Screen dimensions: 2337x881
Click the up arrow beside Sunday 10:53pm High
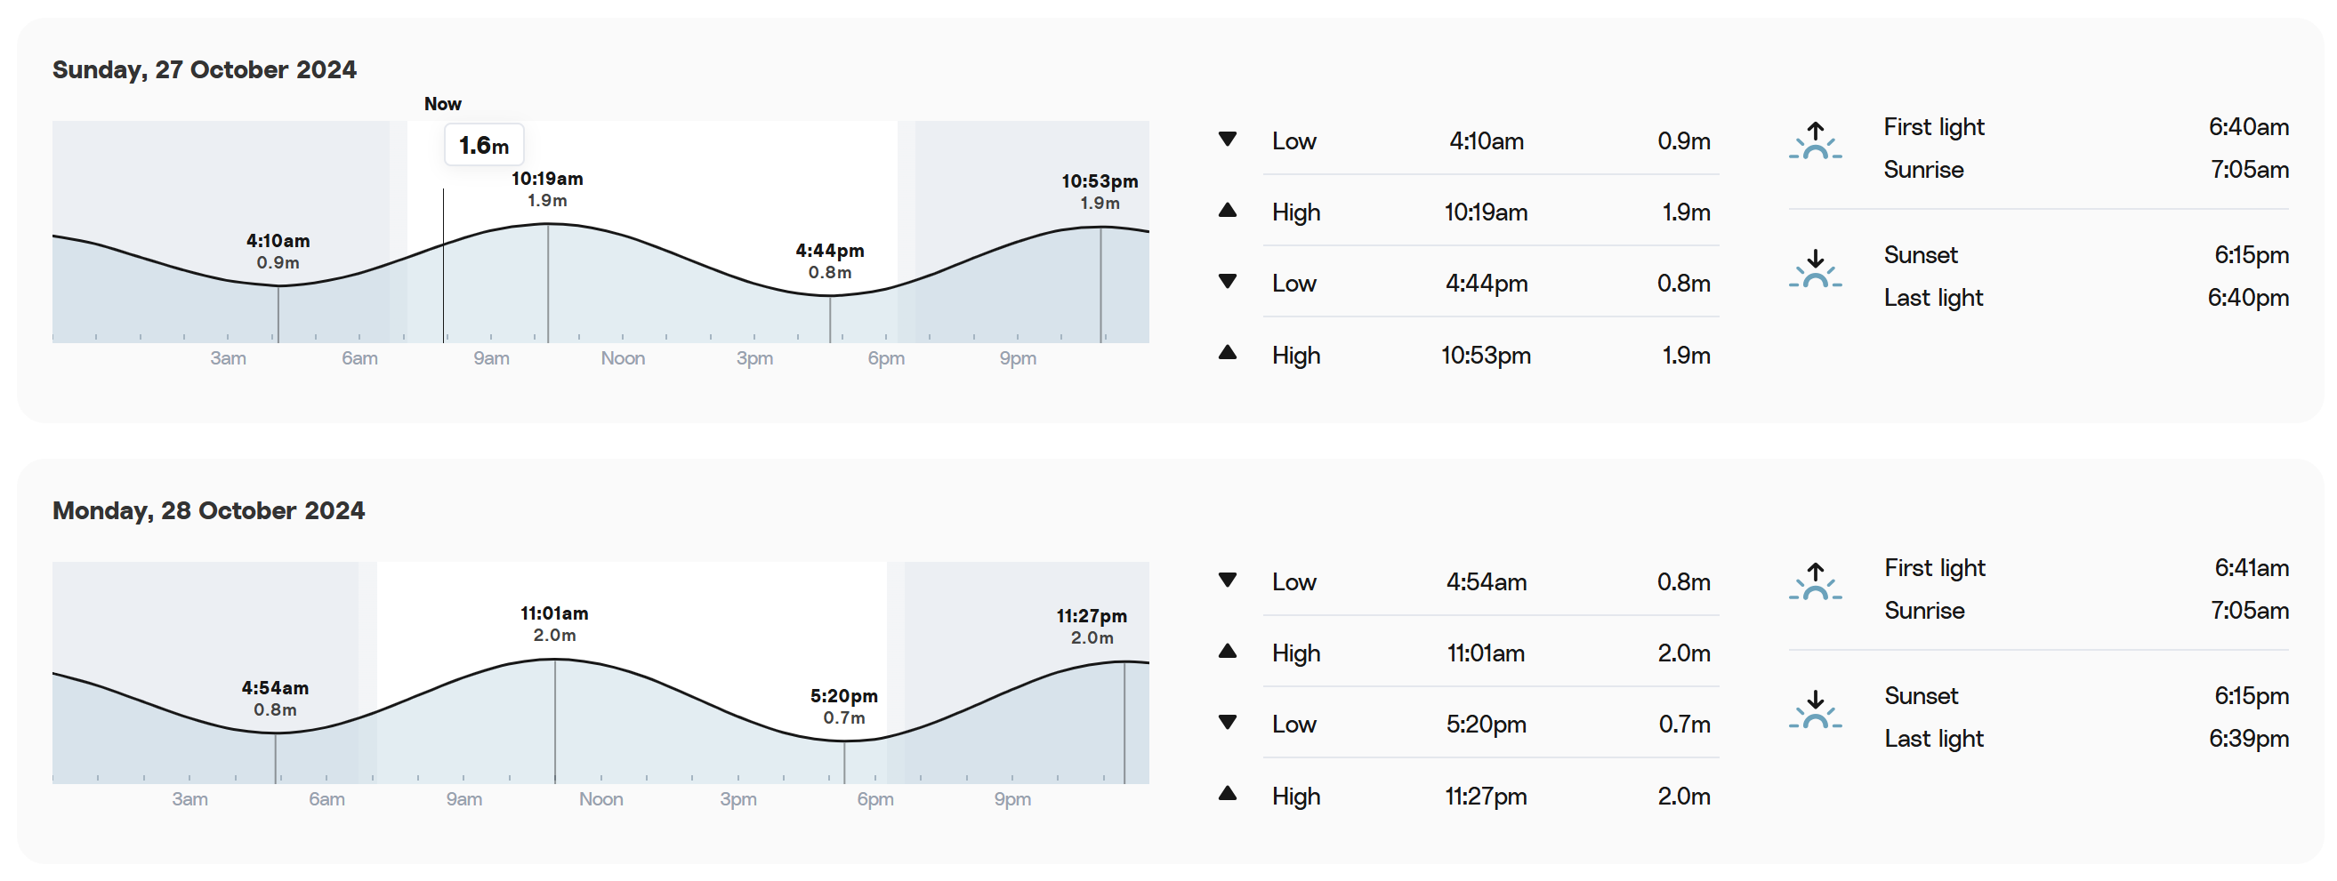(1227, 353)
